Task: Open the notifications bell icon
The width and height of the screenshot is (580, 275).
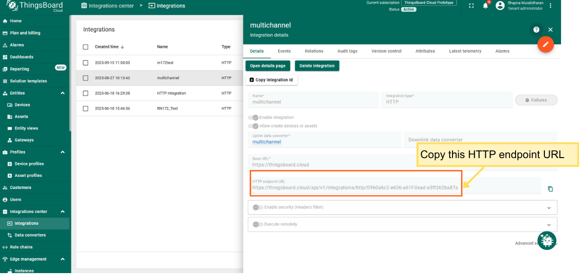Action: 485,6
